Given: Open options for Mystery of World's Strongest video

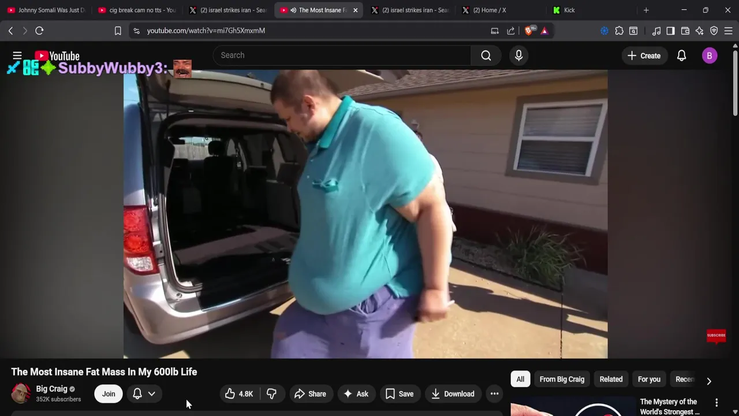Looking at the screenshot, I should point(716,402).
